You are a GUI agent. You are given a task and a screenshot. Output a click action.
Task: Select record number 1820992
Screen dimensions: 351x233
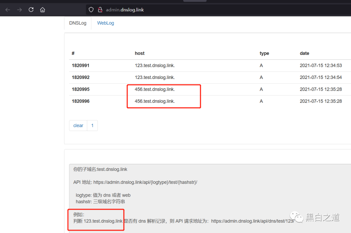click(x=81, y=77)
